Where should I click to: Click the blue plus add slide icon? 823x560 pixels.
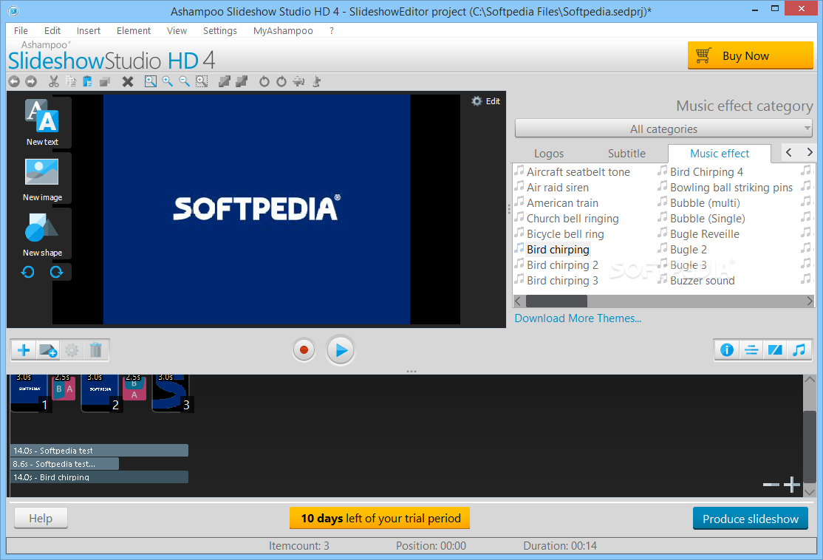(24, 350)
